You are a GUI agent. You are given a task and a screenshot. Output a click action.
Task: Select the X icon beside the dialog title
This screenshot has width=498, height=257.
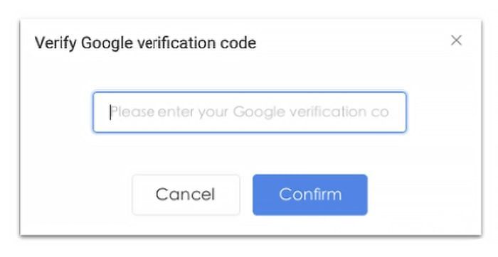pos(456,40)
